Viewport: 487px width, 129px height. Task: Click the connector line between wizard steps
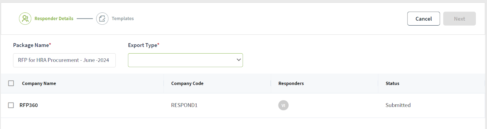click(x=85, y=19)
